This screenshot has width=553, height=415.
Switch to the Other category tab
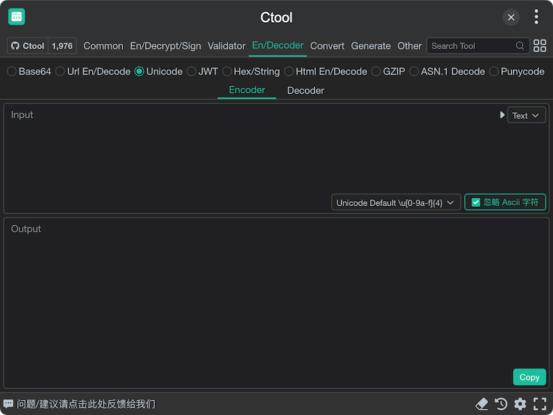pos(409,46)
